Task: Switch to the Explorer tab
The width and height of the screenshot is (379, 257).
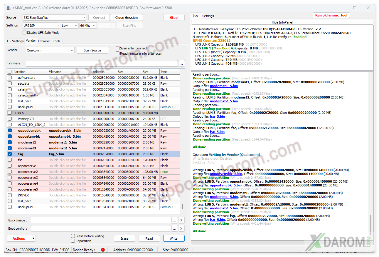Action: click(44, 41)
